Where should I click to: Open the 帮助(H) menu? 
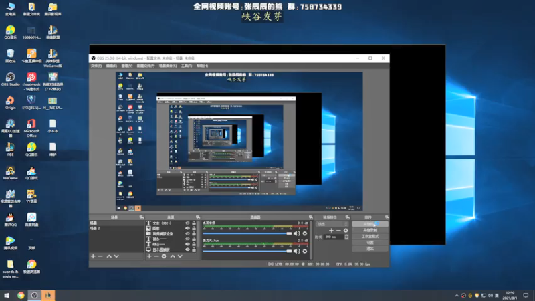pyautogui.click(x=202, y=66)
